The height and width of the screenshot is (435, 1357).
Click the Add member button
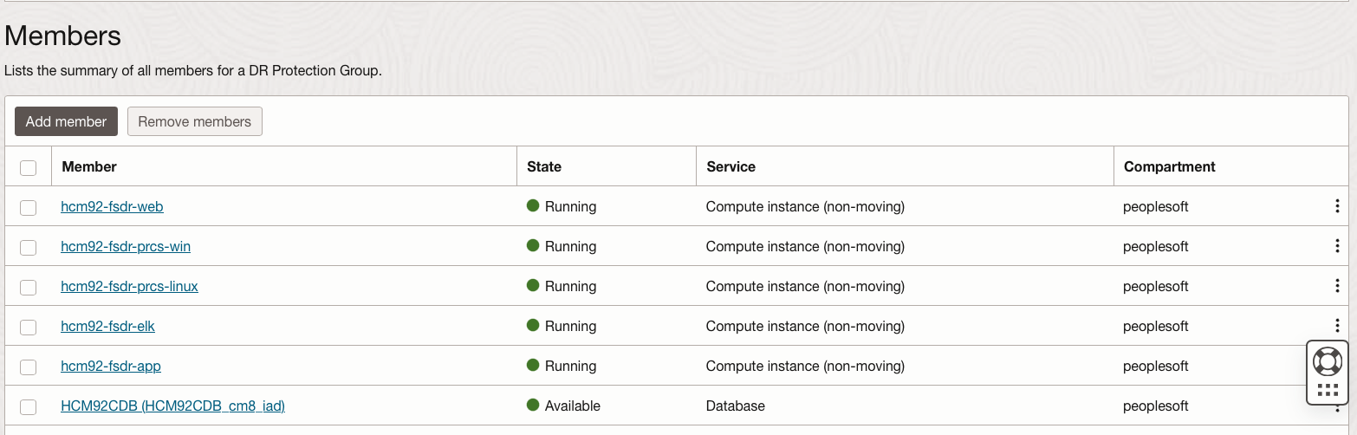click(x=66, y=121)
